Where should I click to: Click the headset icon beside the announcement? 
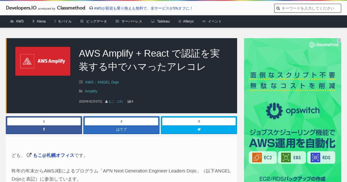tap(91, 8)
